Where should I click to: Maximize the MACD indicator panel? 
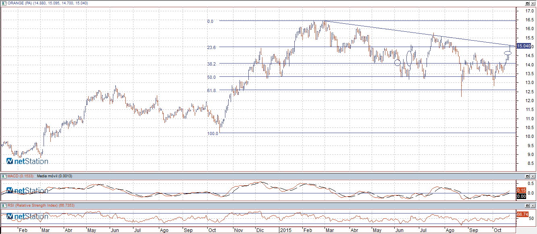[527, 177]
